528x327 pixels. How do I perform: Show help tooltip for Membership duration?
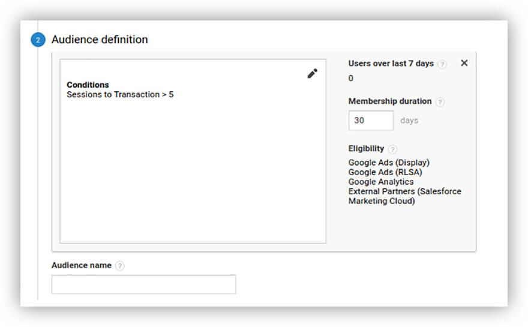point(440,102)
